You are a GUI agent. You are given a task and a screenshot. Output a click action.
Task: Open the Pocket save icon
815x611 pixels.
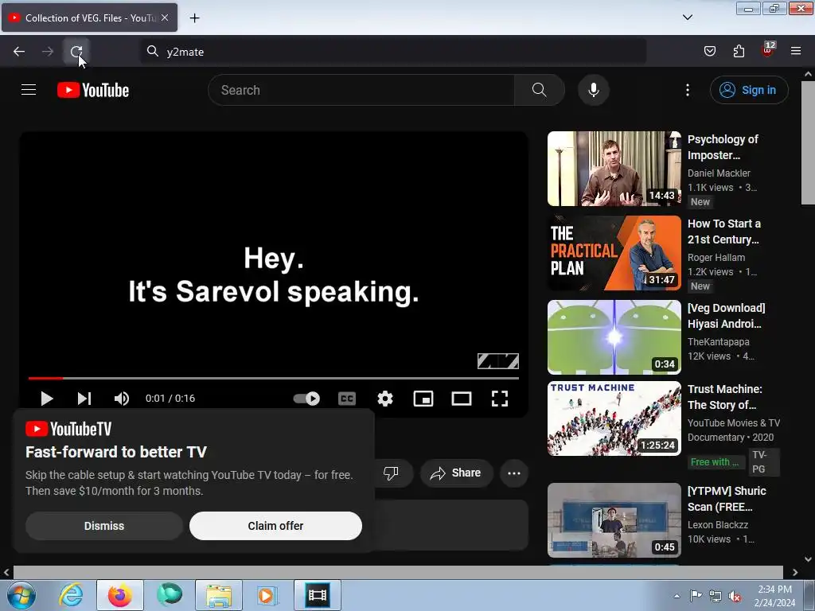point(709,51)
